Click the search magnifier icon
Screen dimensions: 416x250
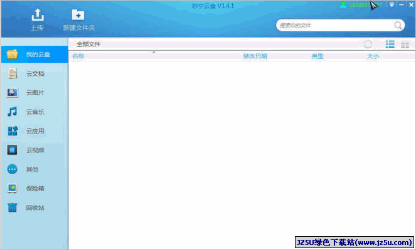[398, 26]
